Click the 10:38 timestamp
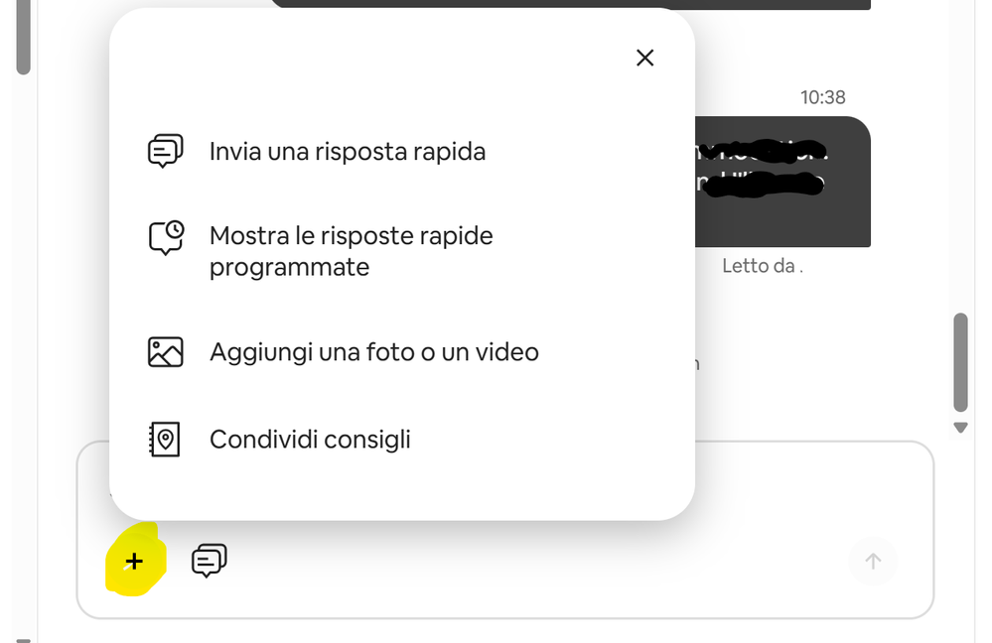This screenshot has height=643, width=992. click(x=822, y=96)
